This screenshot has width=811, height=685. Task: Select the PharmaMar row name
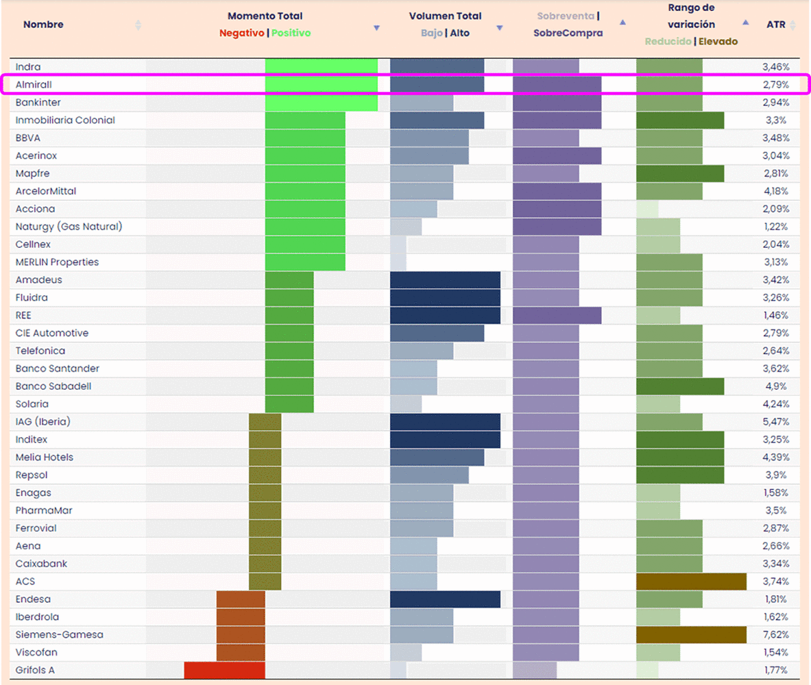(44, 511)
